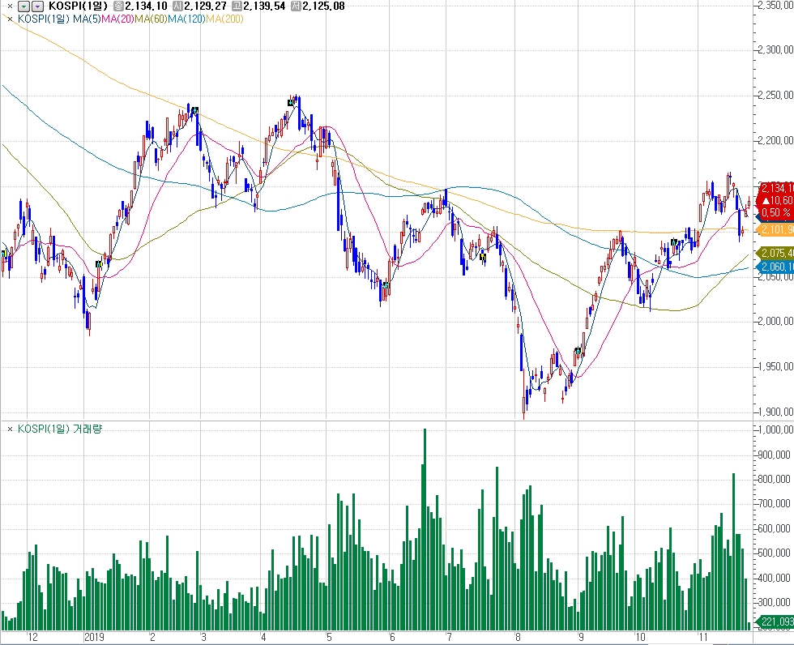
Task: Click the orange 2,101.90 MA price tag
Action: [x=775, y=230]
